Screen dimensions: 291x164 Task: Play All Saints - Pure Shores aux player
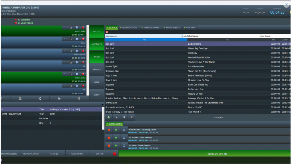pos(116,138)
